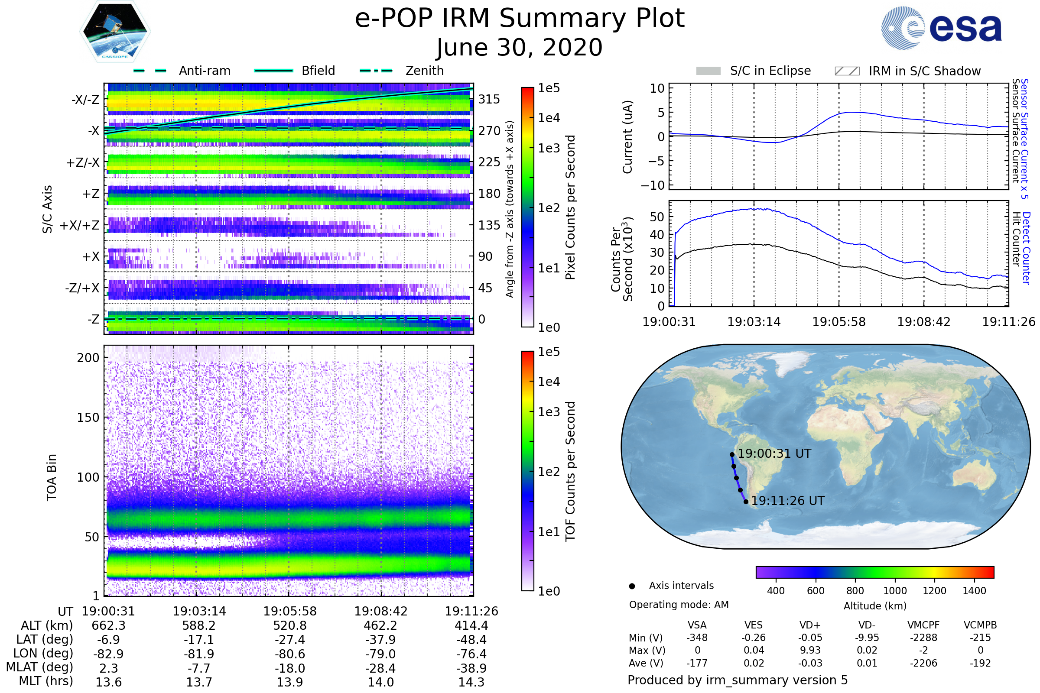Click the Bfield solid legend line
Image resolution: width=1040 pixels, height=693 pixels.
(x=274, y=71)
